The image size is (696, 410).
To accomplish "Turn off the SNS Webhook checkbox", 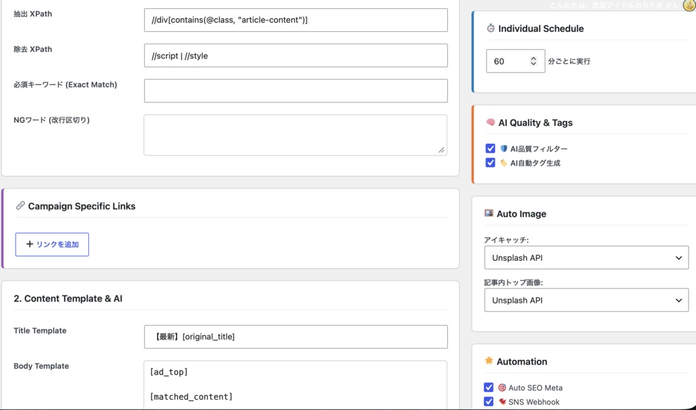I will pyautogui.click(x=488, y=402).
